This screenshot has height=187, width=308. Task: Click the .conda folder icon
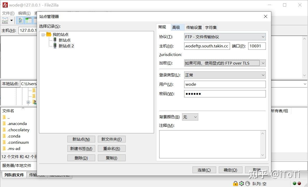(x=4, y=136)
